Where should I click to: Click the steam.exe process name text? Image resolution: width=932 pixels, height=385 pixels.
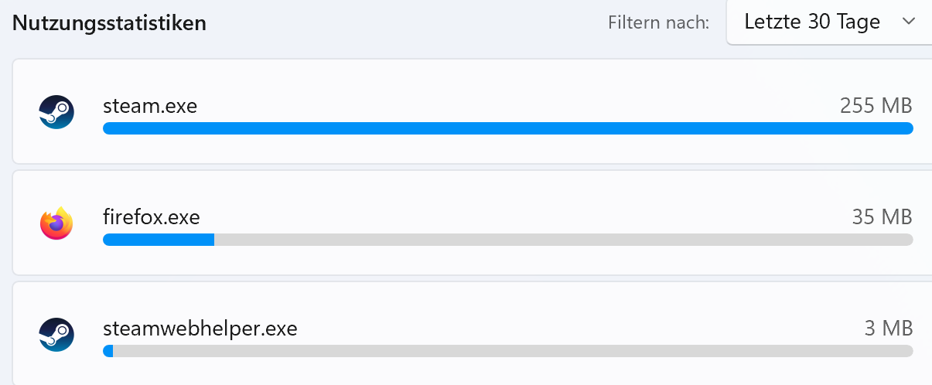(x=150, y=106)
